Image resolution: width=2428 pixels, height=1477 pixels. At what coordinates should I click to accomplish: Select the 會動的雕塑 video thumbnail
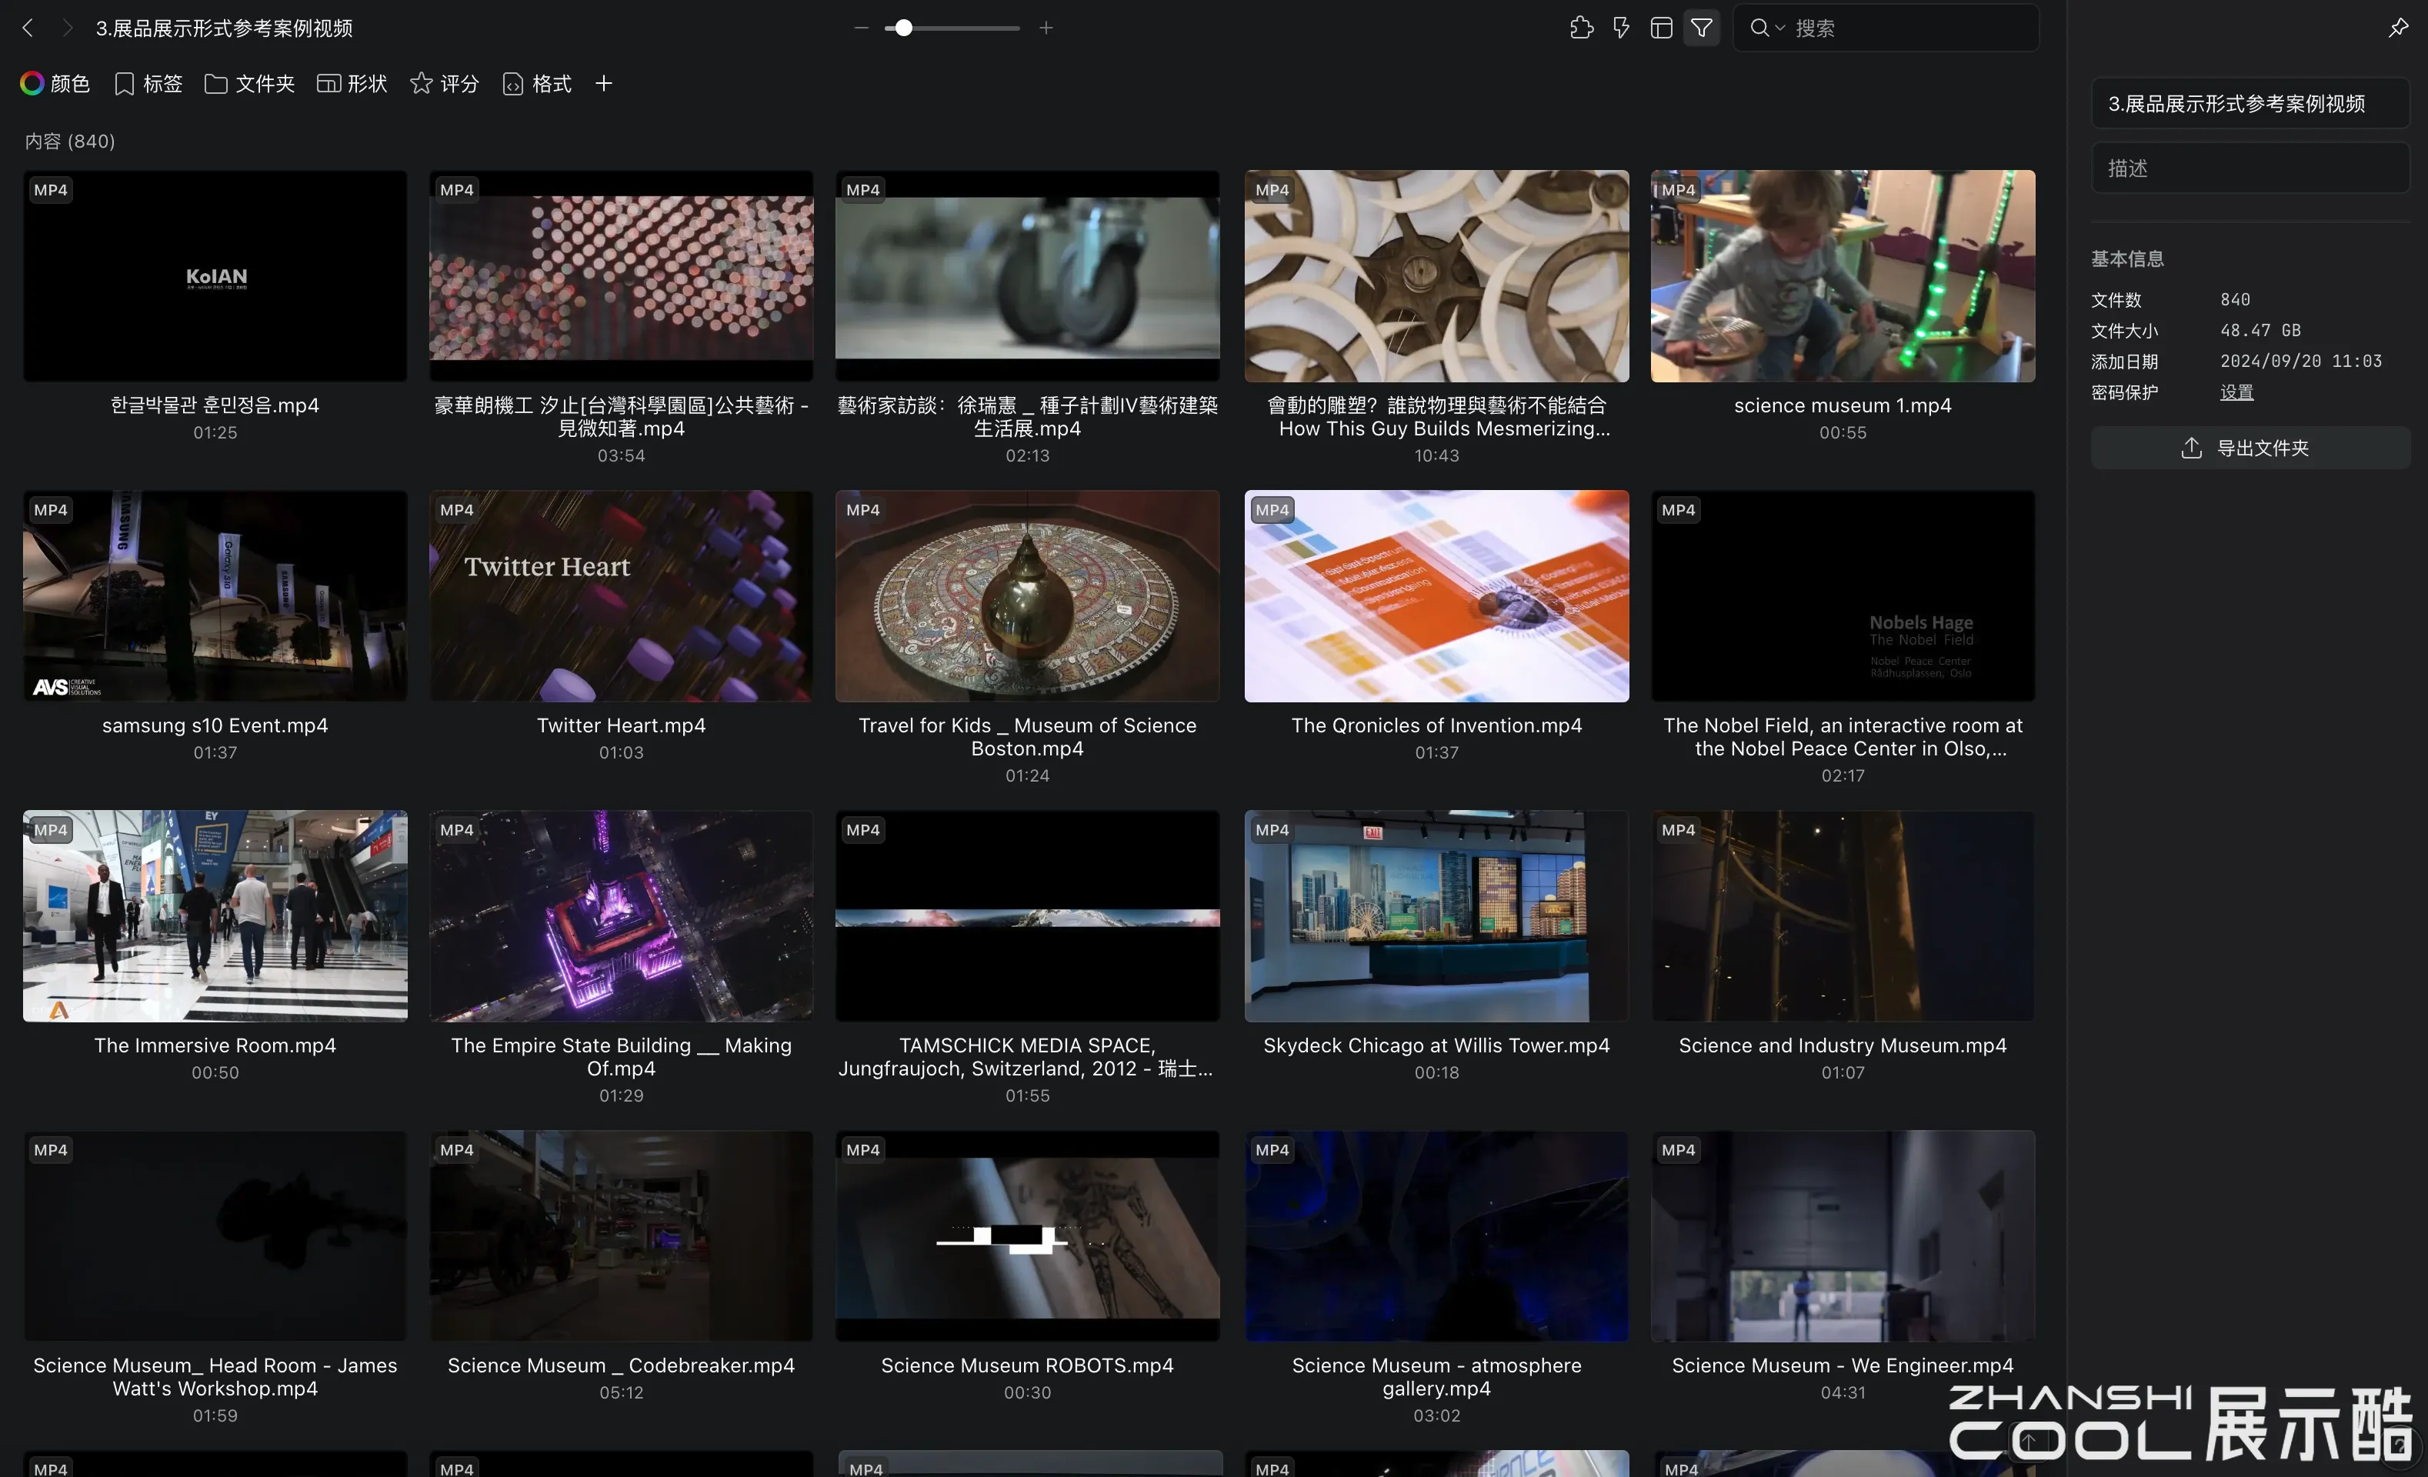pyautogui.click(x=1436, y=276)
